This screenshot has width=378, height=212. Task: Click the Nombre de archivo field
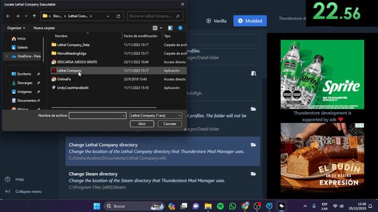(97, 115)
